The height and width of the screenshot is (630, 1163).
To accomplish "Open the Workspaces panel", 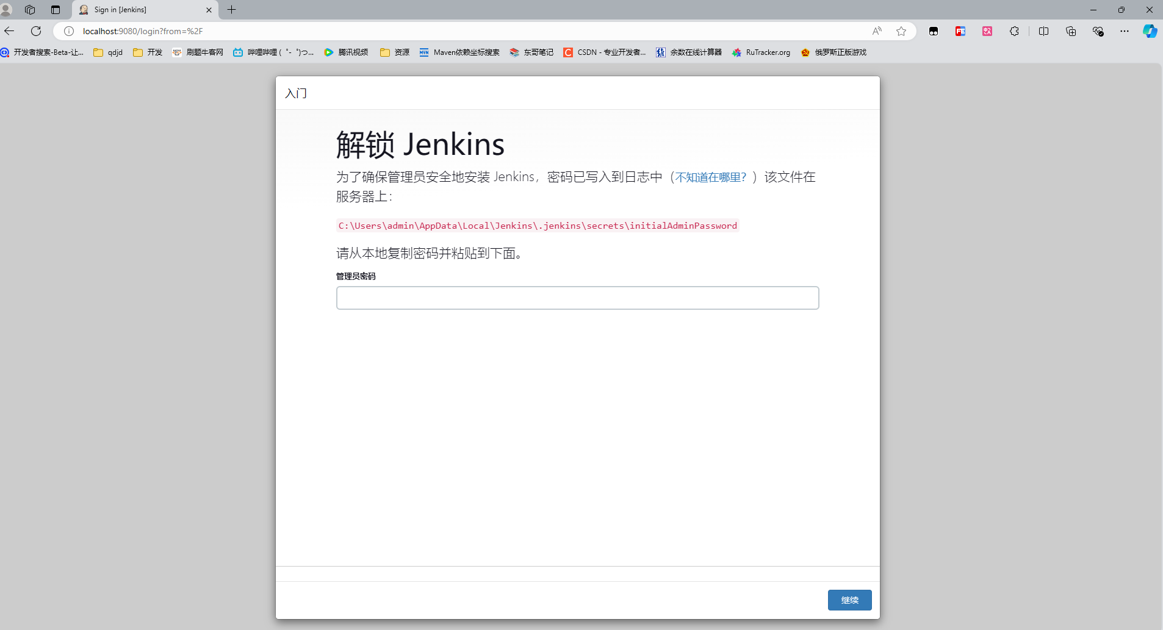I will [29, 10].
